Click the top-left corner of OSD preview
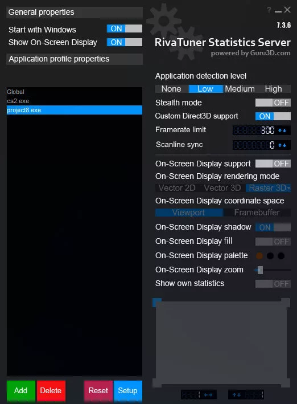297x404 pixels. pyautogui.click(x=157, y=303)
